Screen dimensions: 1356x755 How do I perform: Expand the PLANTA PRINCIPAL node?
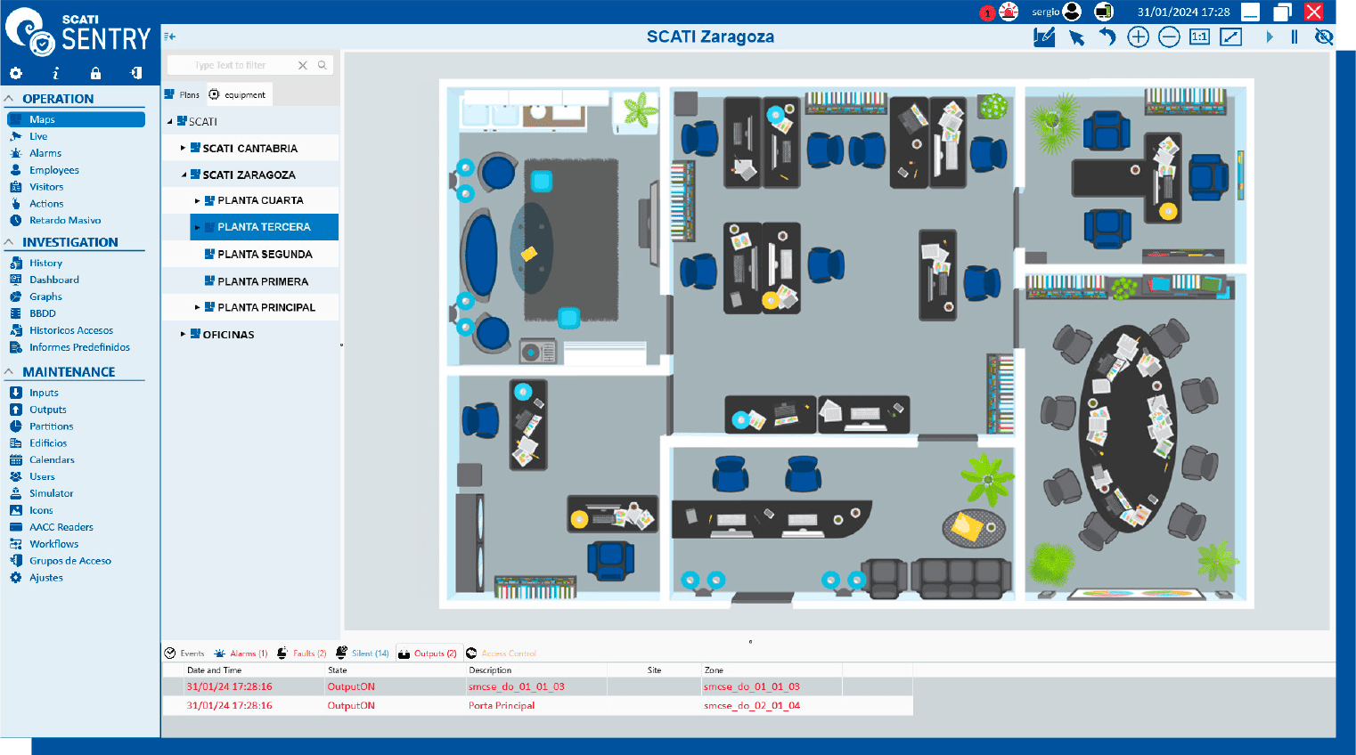(x=198, y=307)
